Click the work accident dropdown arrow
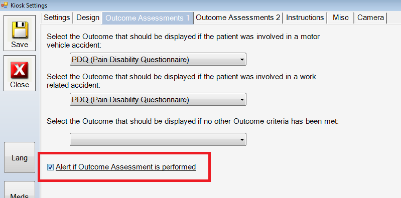The width and height of the screenshot is (401, 198). pos(242,100)
